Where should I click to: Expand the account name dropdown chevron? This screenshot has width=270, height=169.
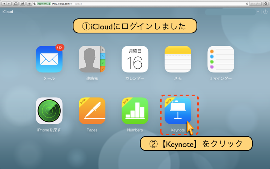coord(258,12)
